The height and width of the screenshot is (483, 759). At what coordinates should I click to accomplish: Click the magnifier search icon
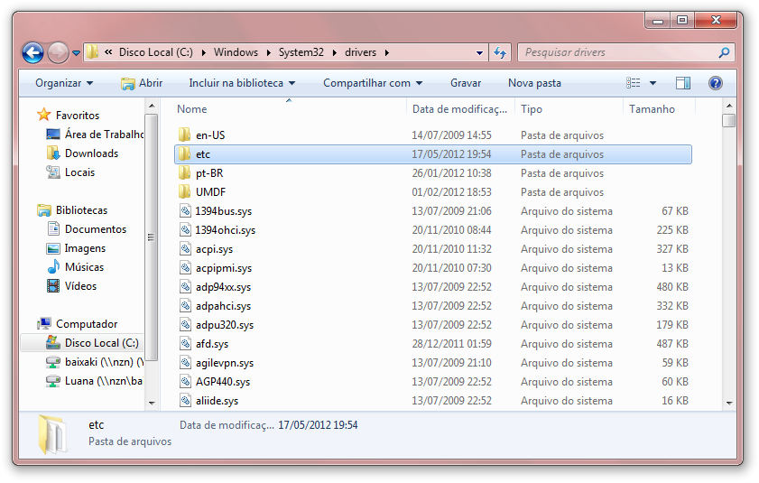(724, 52)
